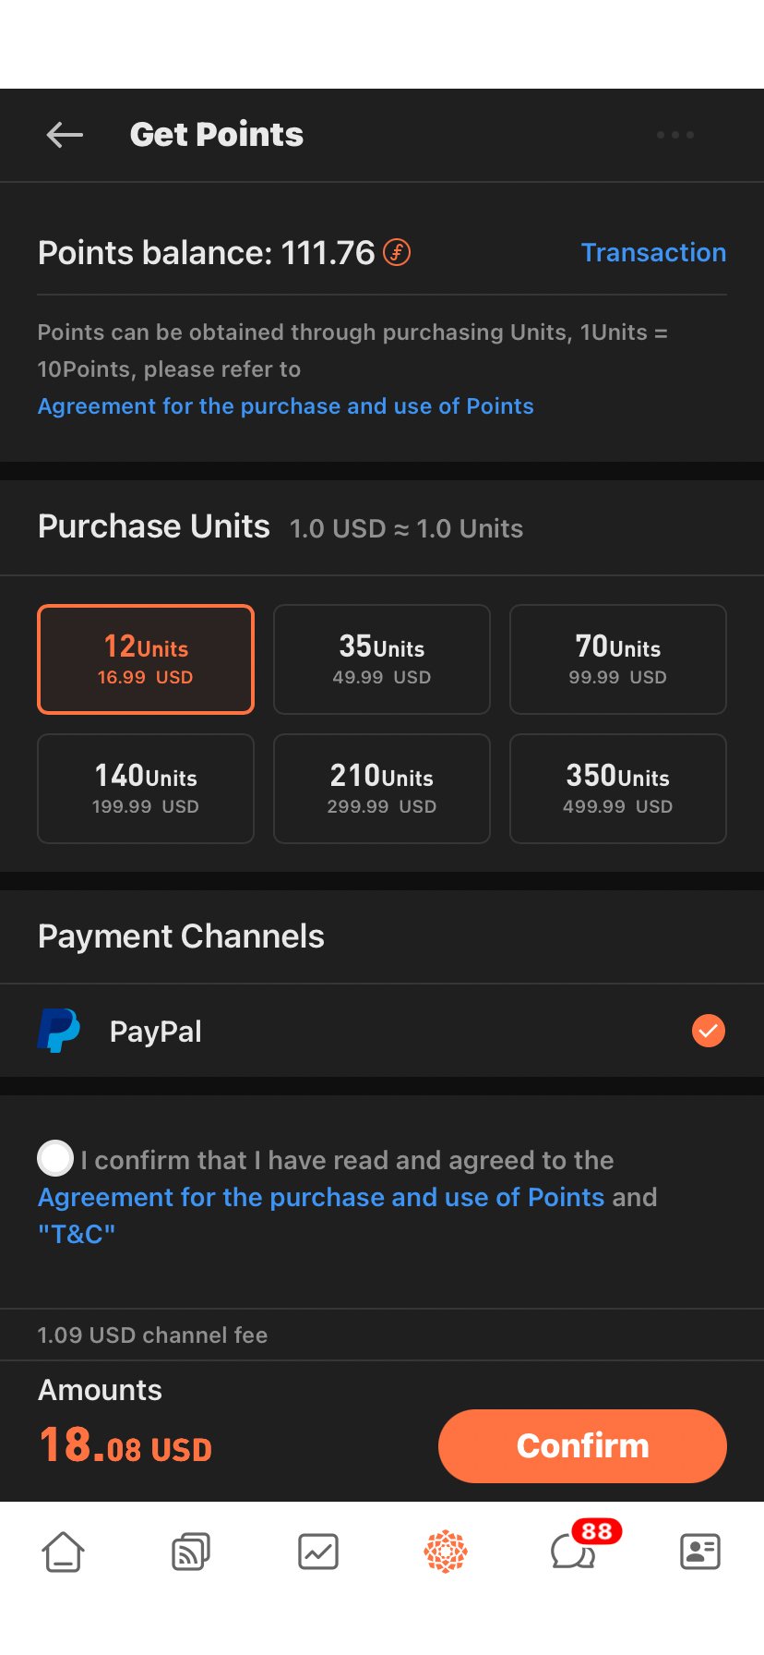Screen dimensions: 764x1655
Task: Choose the 350 Units 499.99 USD option
Action: [x=618, y=789]
